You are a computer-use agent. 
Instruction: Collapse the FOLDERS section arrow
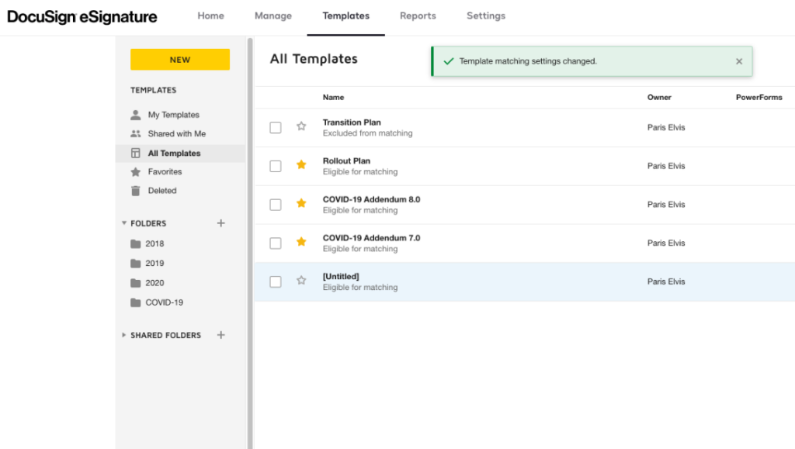(x=123, y=223)
